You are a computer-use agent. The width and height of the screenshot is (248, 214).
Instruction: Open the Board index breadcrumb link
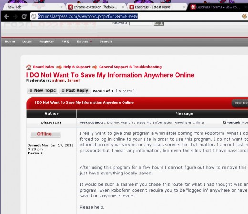[44, 67]
